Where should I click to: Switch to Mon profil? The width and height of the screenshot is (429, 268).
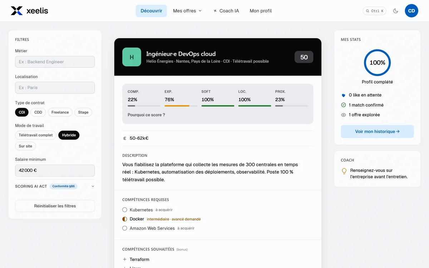point(261,11)
